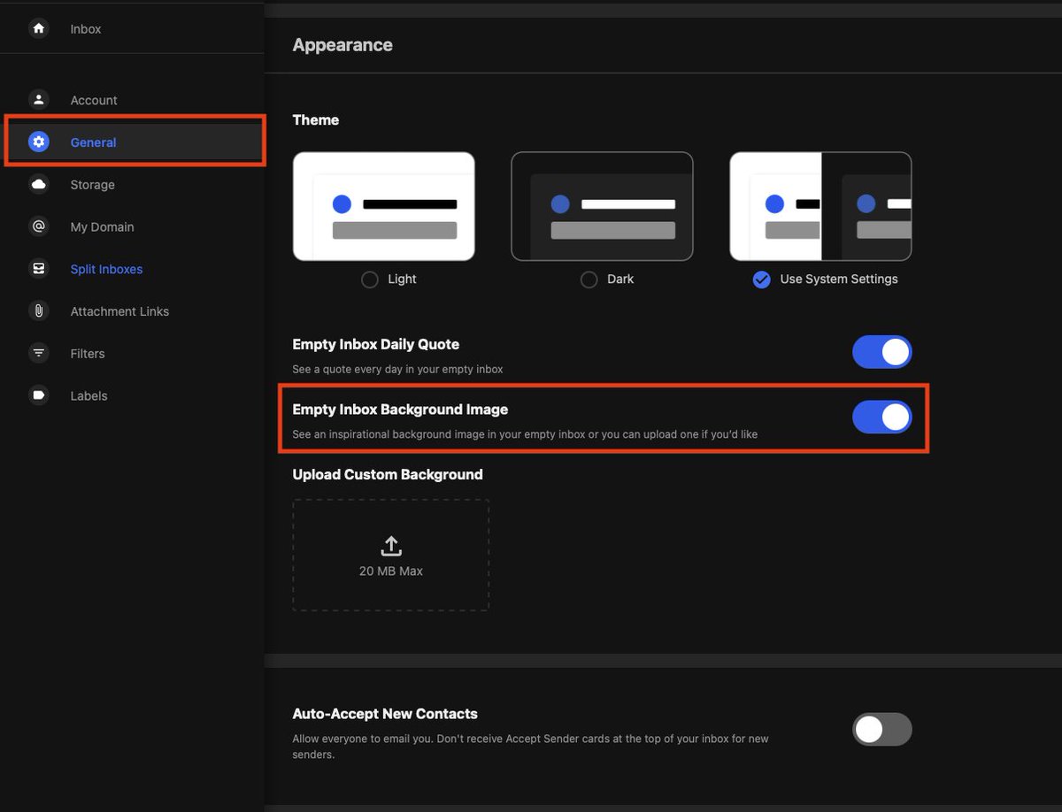Click the custom background upload dropzone
The width and height of the screenshot is (1062, 812).
coord(391,555)
